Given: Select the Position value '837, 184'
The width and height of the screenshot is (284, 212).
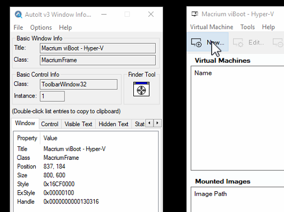Looking at the screenshot, I should [54, 167].
